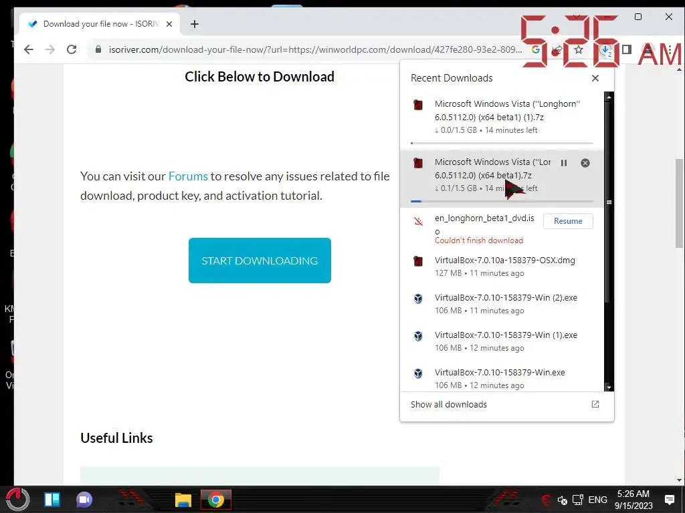Open the Start power button on taskbar
685x513 pixels.
[x=17, y=500]
